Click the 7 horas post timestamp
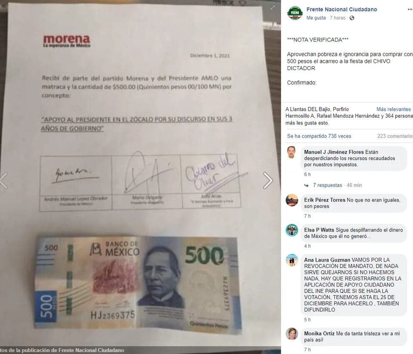 337,18
